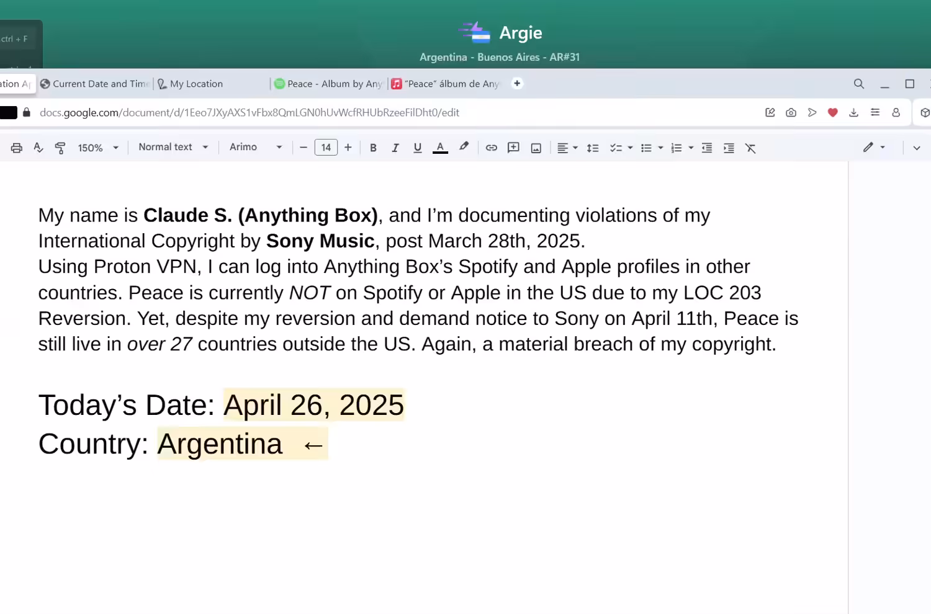Decrease font size with minus button

304,148
